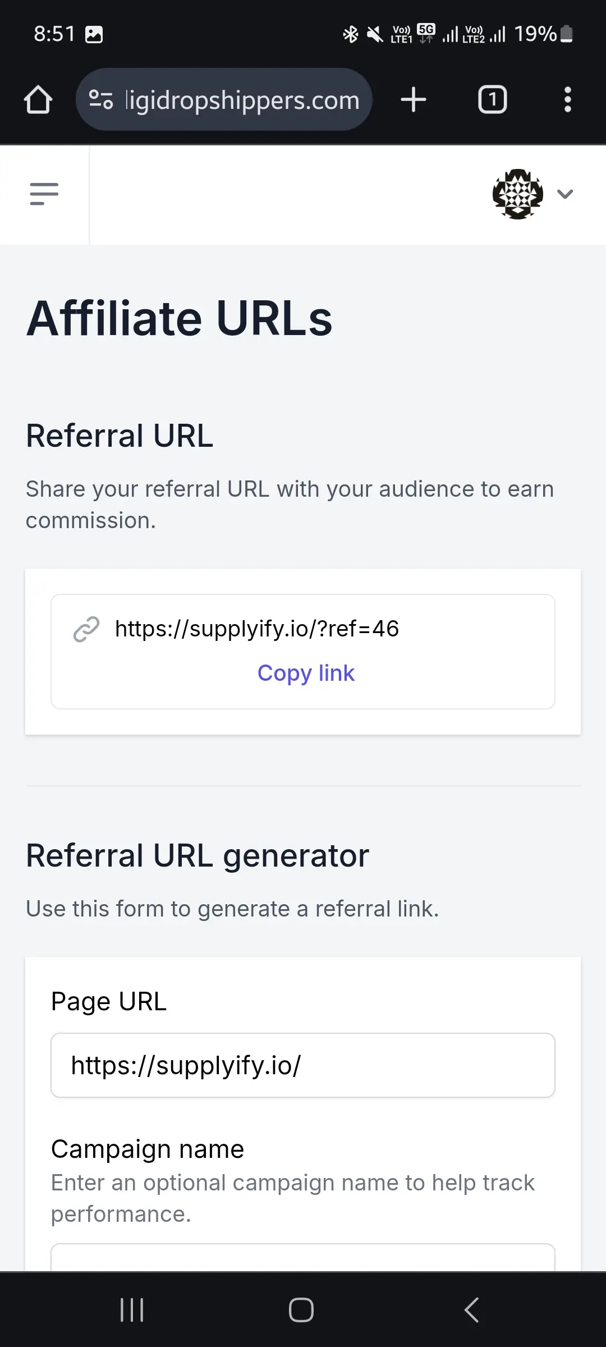Tap the battery indicator showing 19%
This screenshot has height=1347, width=606.
coord(543,34)
